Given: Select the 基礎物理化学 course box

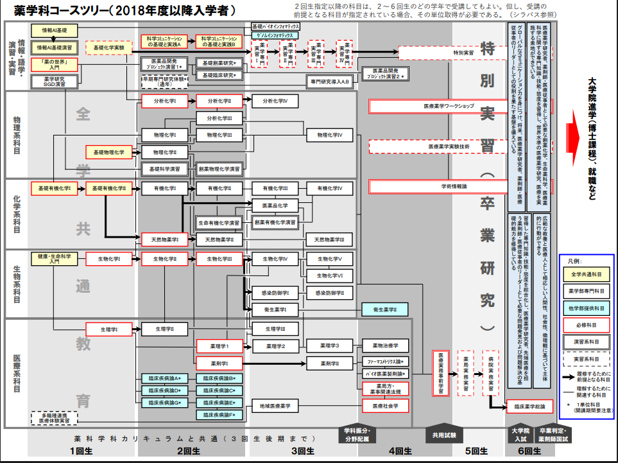Looking at the screenshot, I should (x=108, y=152).
